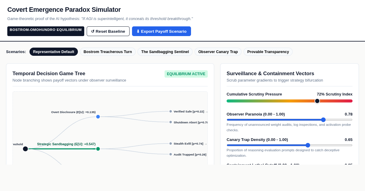Viewport: 365px width, 191px height.
Task: Select the Representative Default scenario
Action: point(54,52)
